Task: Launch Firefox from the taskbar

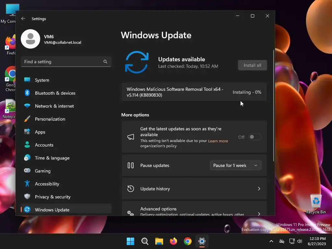Action: click(173, 241)
